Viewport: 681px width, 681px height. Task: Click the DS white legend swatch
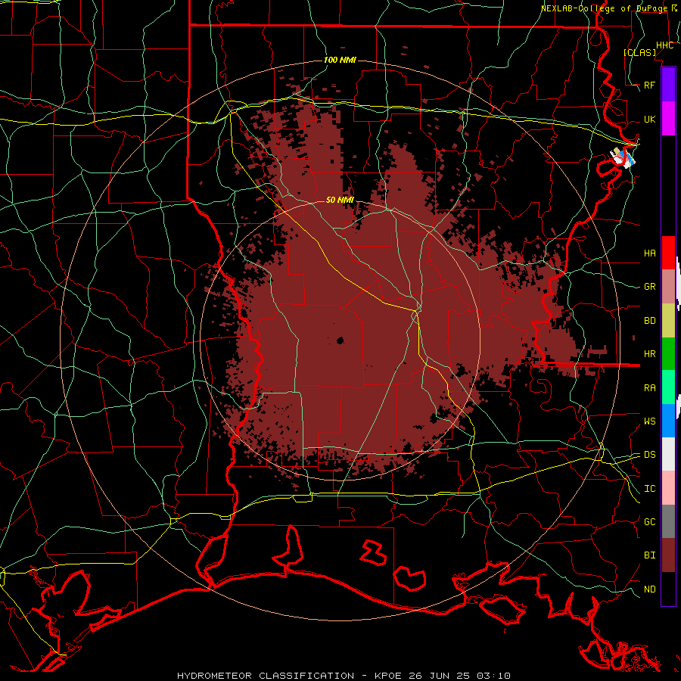[668, 454]
